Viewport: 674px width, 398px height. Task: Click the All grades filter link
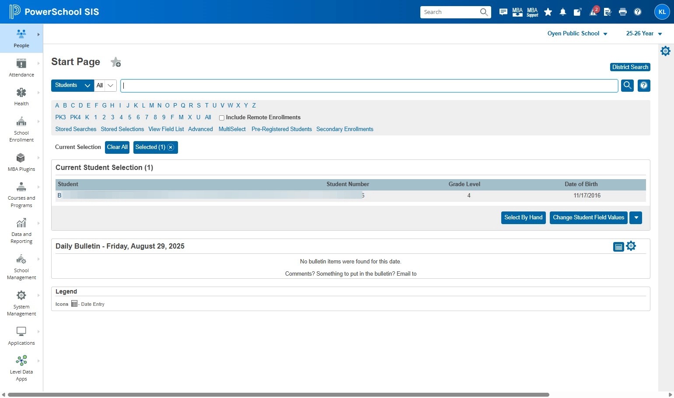coord(208,117)
